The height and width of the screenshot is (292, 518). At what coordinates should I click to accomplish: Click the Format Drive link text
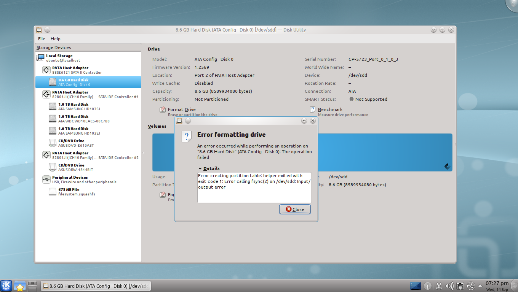[x=182, y=109]
